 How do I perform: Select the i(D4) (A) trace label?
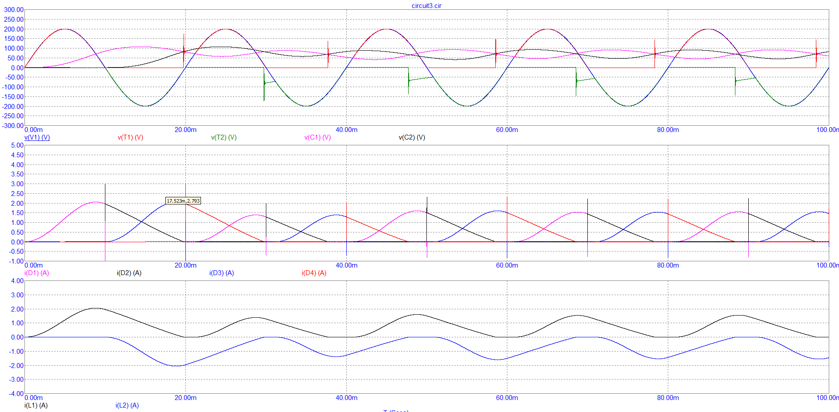coord(314,273)
